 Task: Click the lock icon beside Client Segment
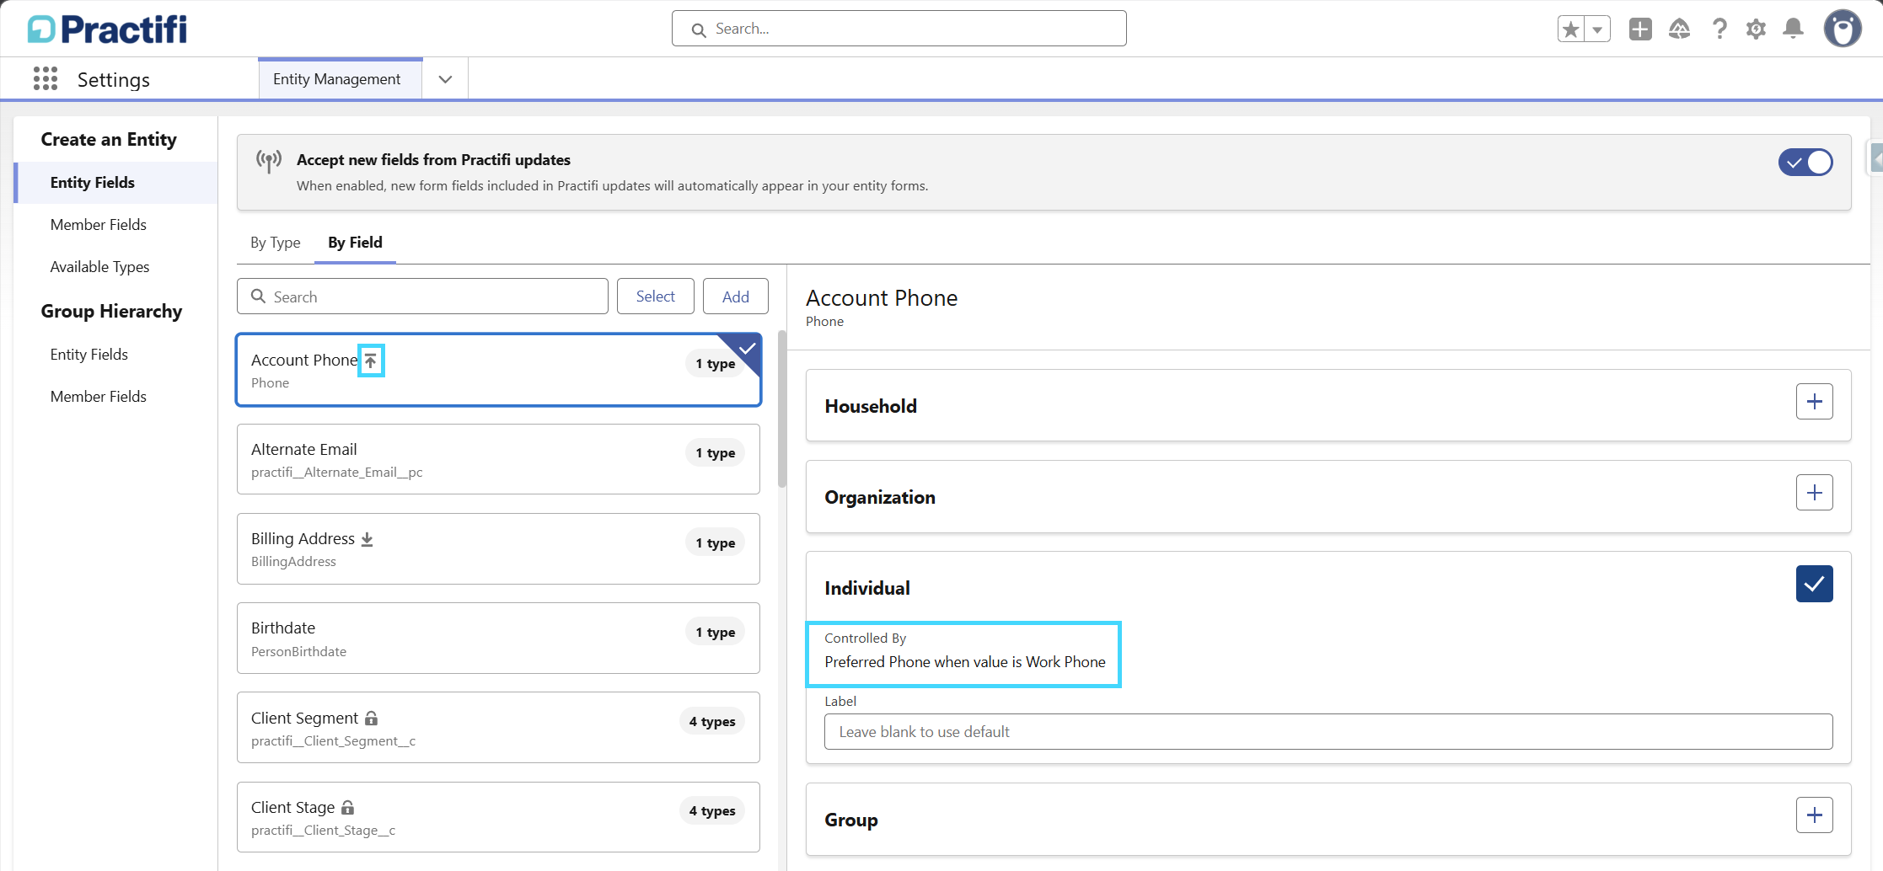click(372, 718)
